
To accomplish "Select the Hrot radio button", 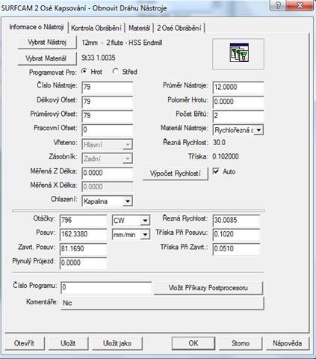I will [x=84, y=72].
